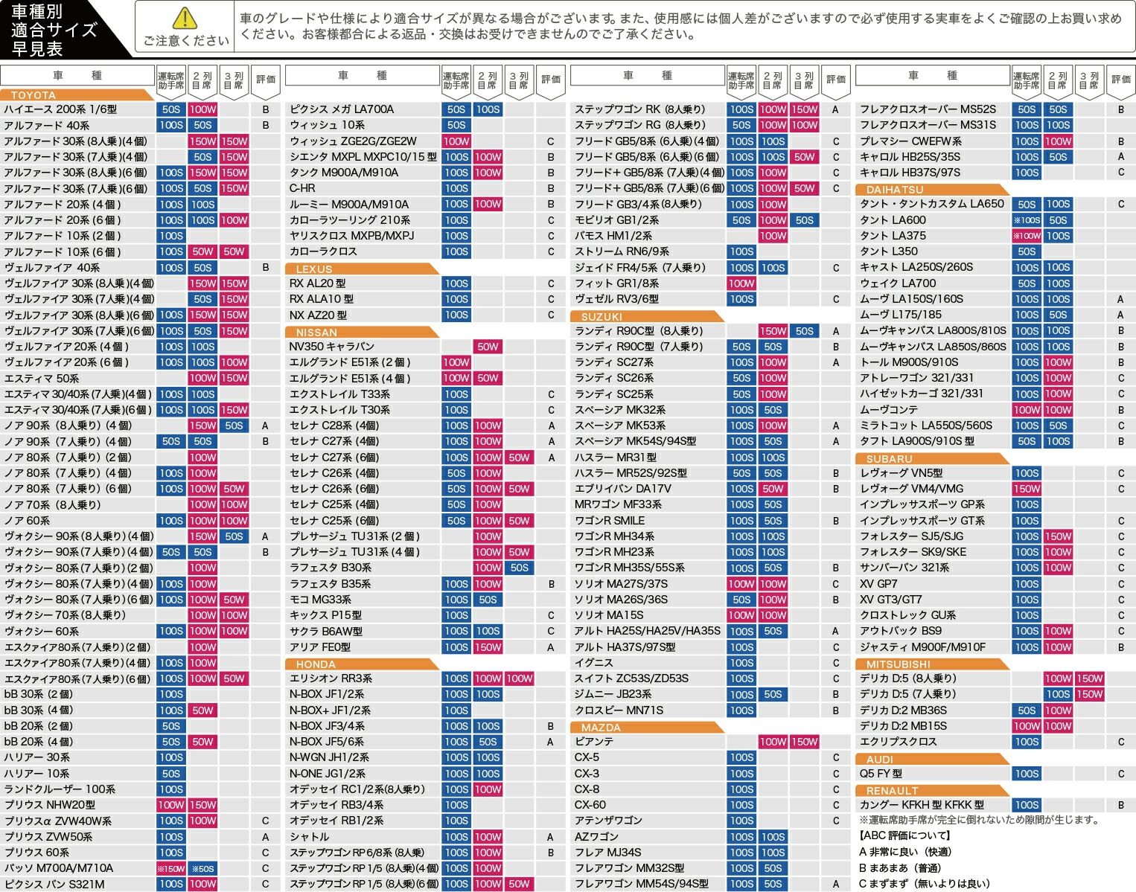Click 'ワゴンR SMILE' vehicle name
Image resolution: width=1136 pixels, height=892 pixels.
coord(610,521)
